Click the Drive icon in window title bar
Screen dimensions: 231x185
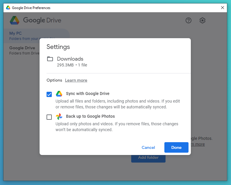pyautogui.click(x=8, y=8)
